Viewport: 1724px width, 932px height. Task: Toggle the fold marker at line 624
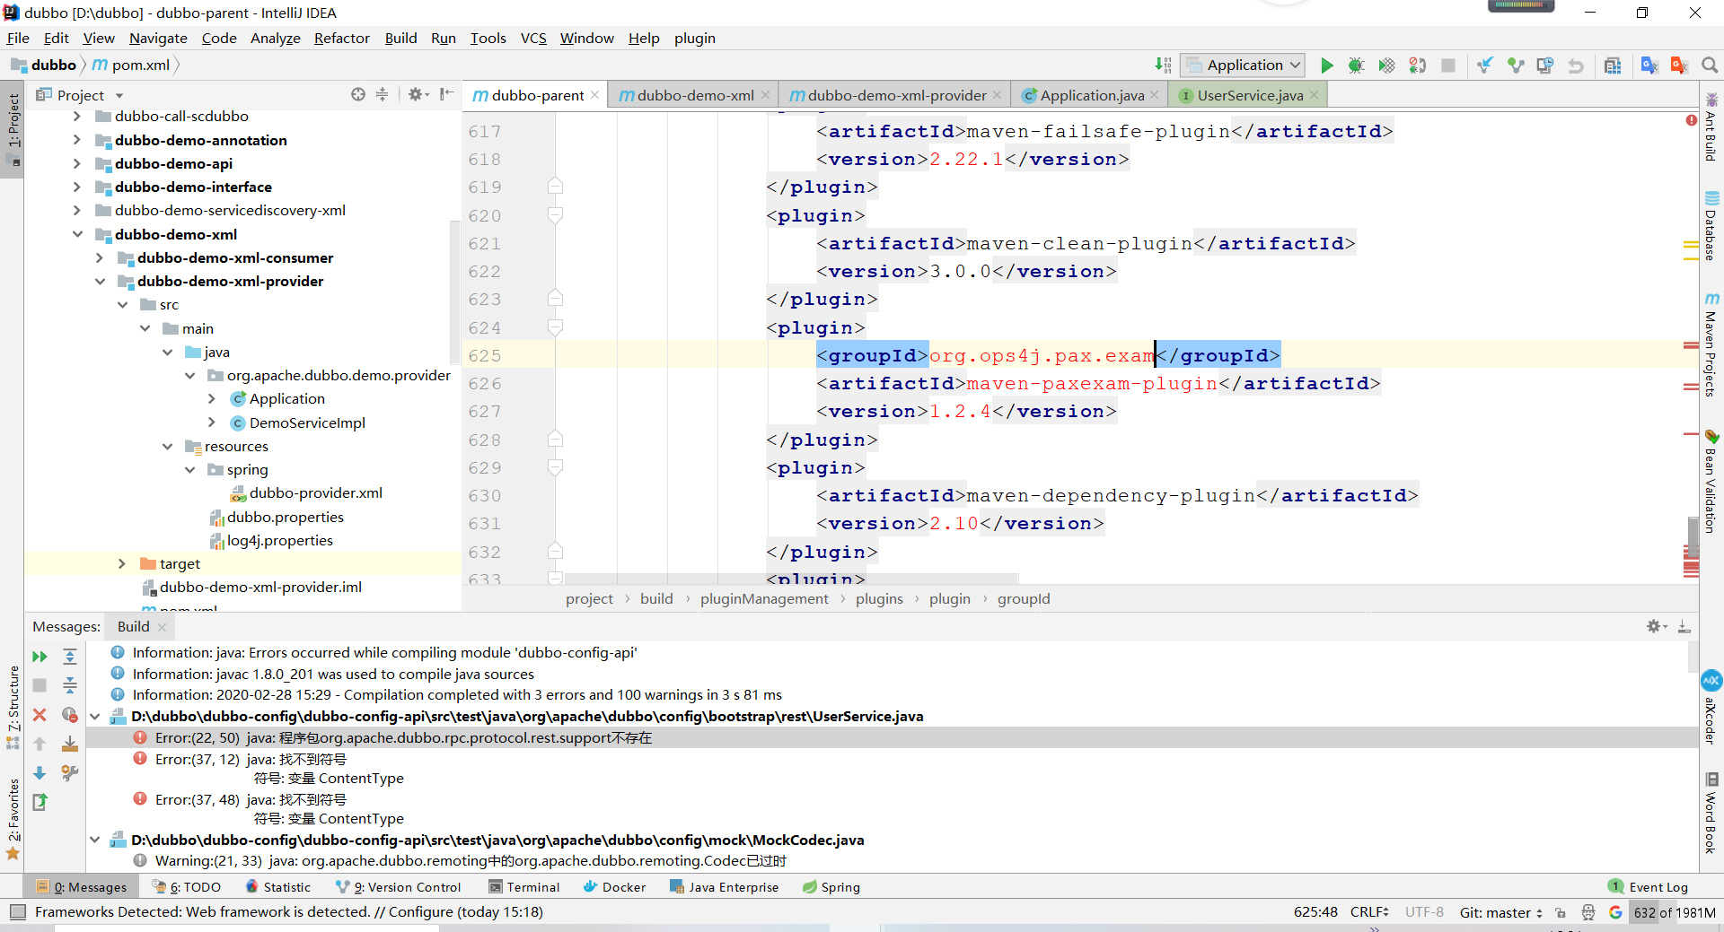555,327
